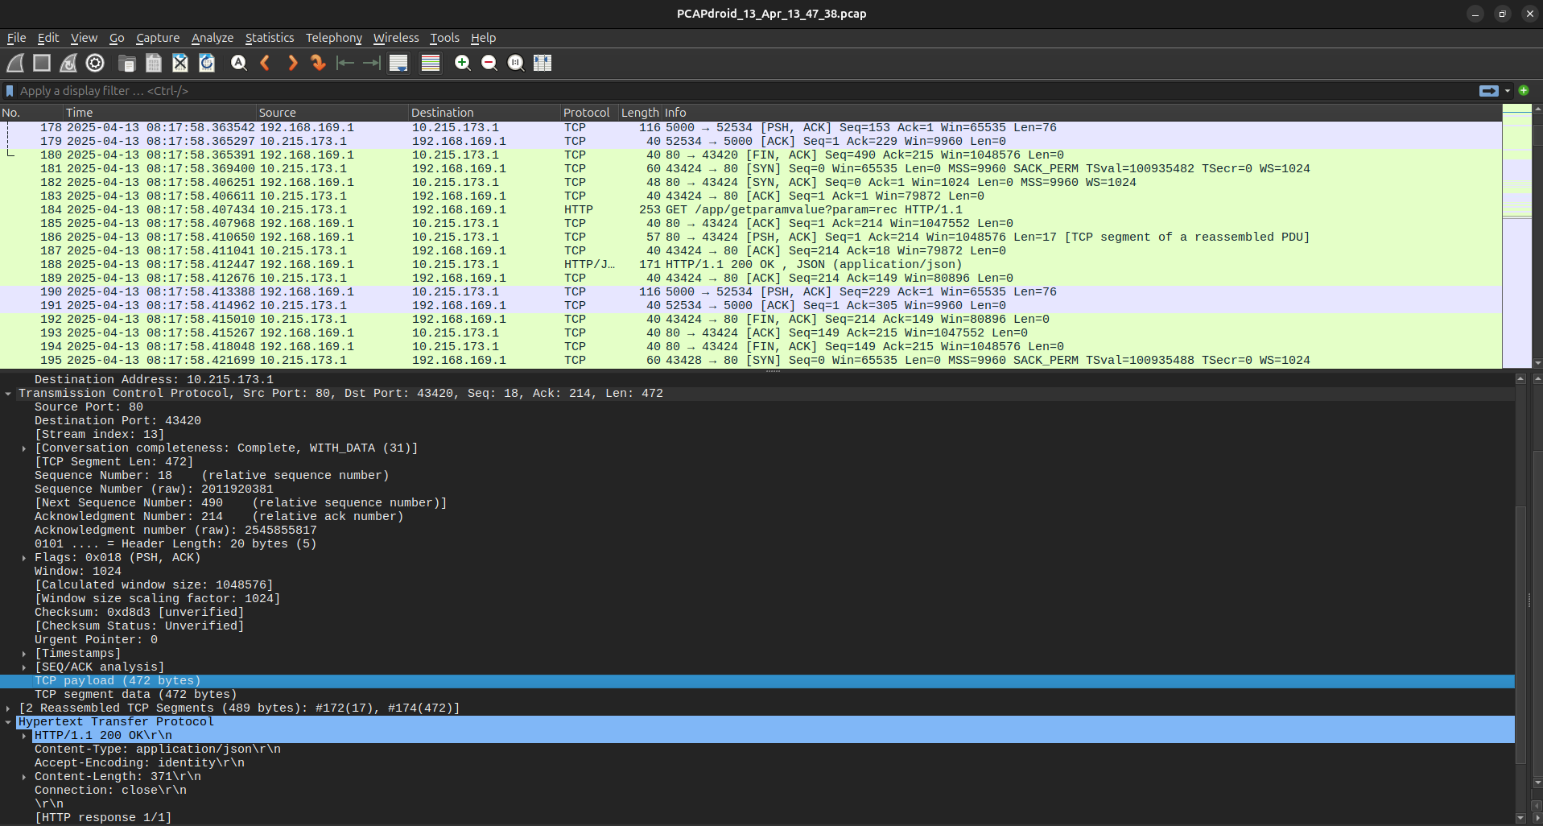1543x826 pixels.
Task: Expand the 2 Reassembled TCP Segments entry
Action: (x=8, y=708)
